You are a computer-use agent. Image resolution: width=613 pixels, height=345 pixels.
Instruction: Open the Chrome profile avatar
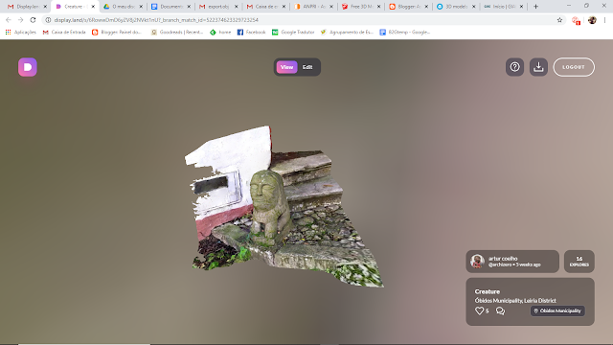coord(592,20)
